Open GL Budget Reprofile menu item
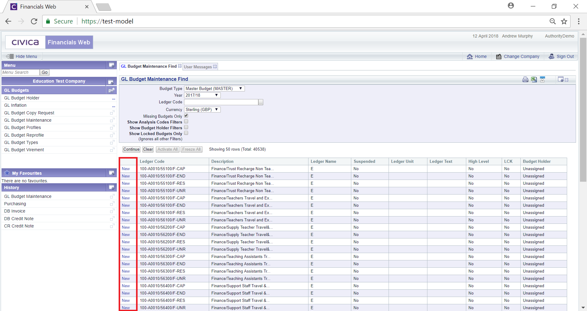Viewport: 587px width, 311px height. [24, 135]
